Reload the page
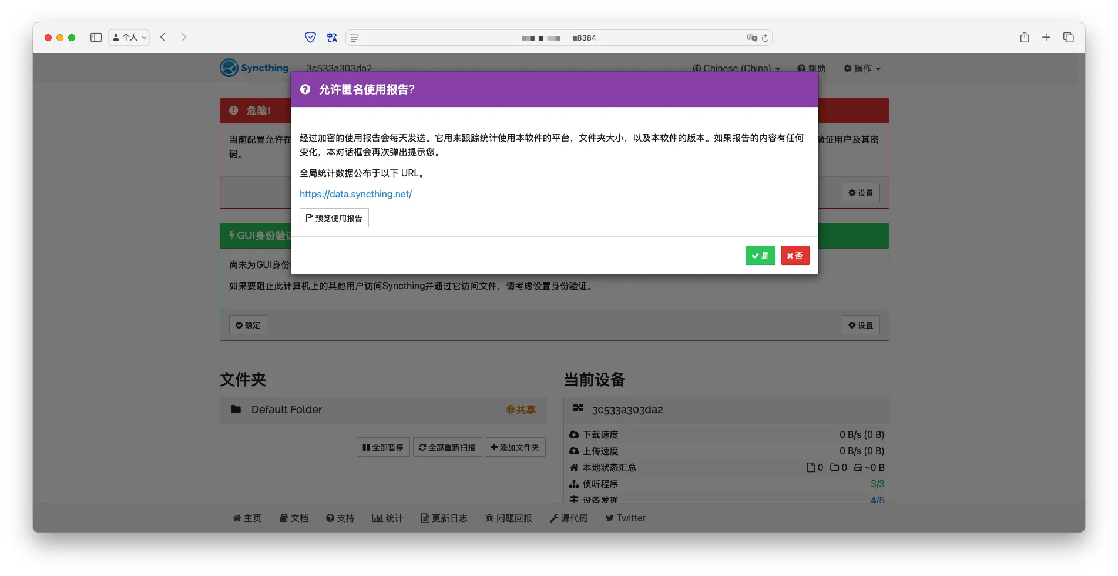Image resolution: width=1118 pixels, height=576 pixels. pyautogui.click(x=765, y=38)
